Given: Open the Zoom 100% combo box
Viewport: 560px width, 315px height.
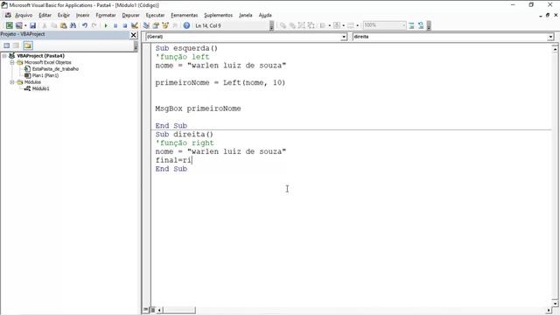Looking at the screenshot, I should [385, 25].
